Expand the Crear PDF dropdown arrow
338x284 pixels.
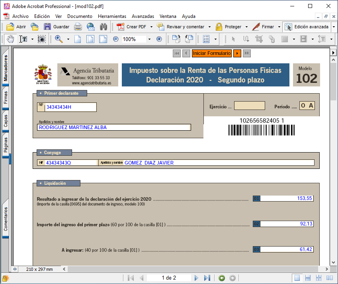coord(151,27)
